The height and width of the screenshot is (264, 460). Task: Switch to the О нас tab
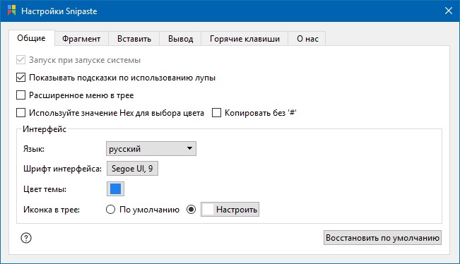[307, 39]
